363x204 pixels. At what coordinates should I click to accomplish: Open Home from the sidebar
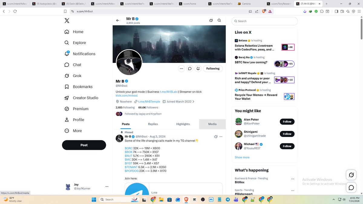coord(74,32)
